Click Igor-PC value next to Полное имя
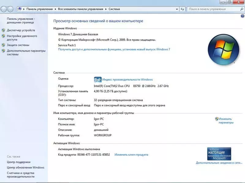This screenshot has width=245, height=183. pos(99,124)
